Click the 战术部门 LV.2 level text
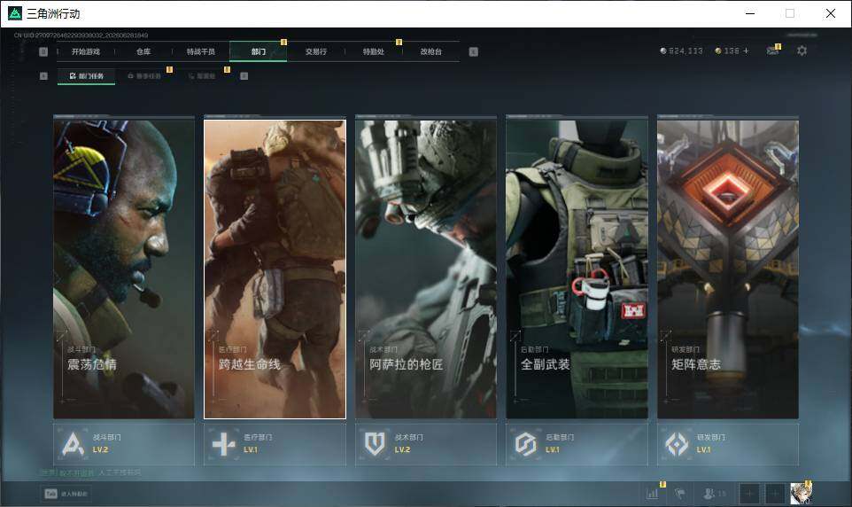The height and width of the screenshot is (507, 852). pos(402,450)
